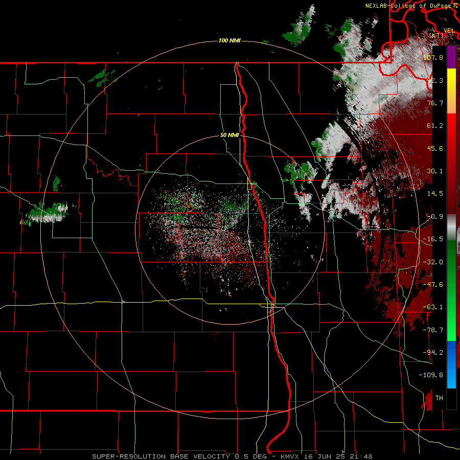The height and width of the screenshot is (460, 460).
Task: Click the -63.1 velocity scale value
Action: pos(433,307)
